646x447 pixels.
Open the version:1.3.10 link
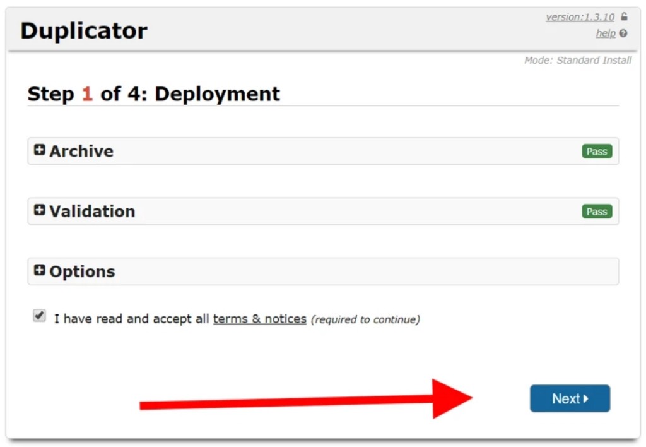coord(580,17)
